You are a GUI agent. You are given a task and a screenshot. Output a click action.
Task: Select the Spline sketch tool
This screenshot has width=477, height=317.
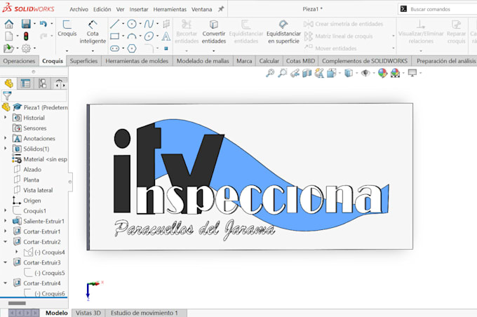point(149,24)
